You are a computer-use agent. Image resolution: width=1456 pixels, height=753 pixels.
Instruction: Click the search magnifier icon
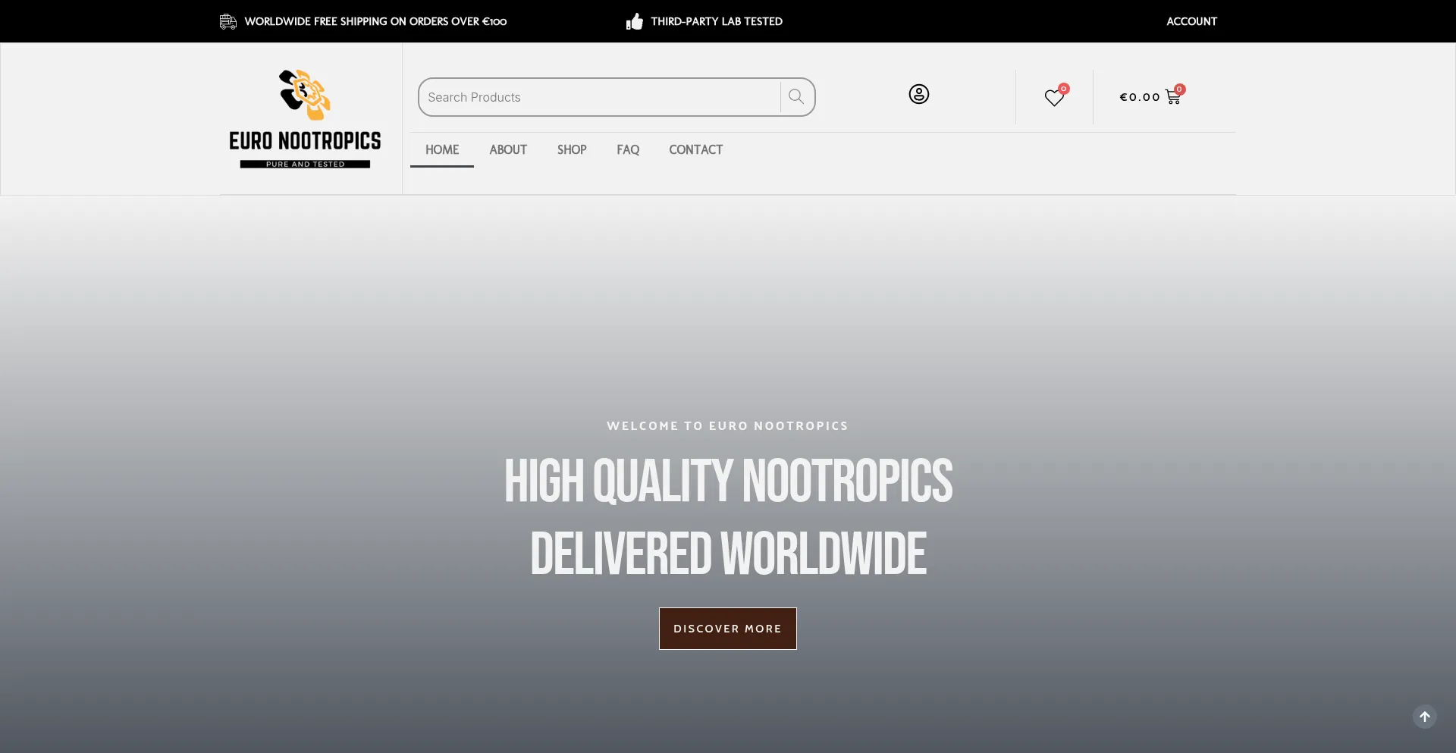click(796, 97)
